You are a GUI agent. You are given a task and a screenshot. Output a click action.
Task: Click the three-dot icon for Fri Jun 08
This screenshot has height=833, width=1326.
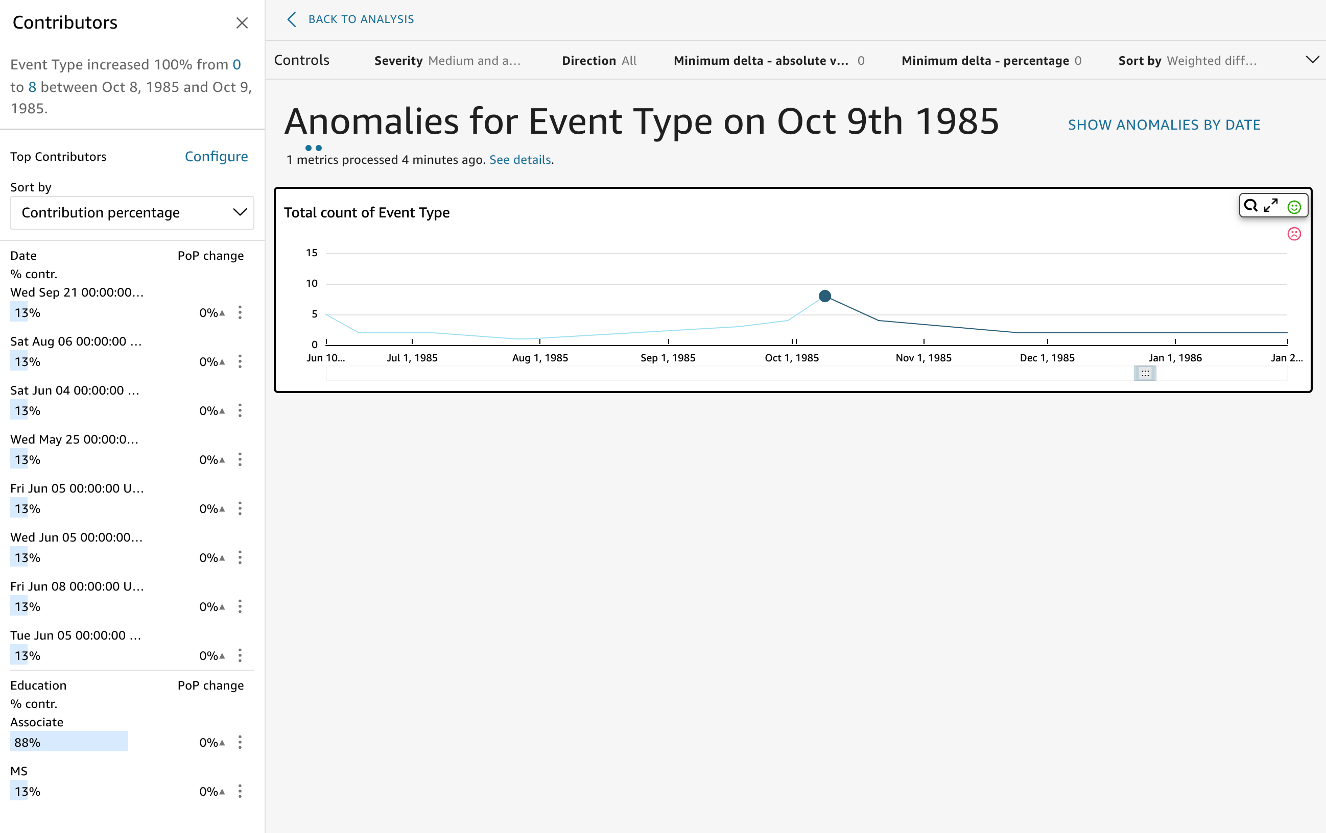coord(240,606)
